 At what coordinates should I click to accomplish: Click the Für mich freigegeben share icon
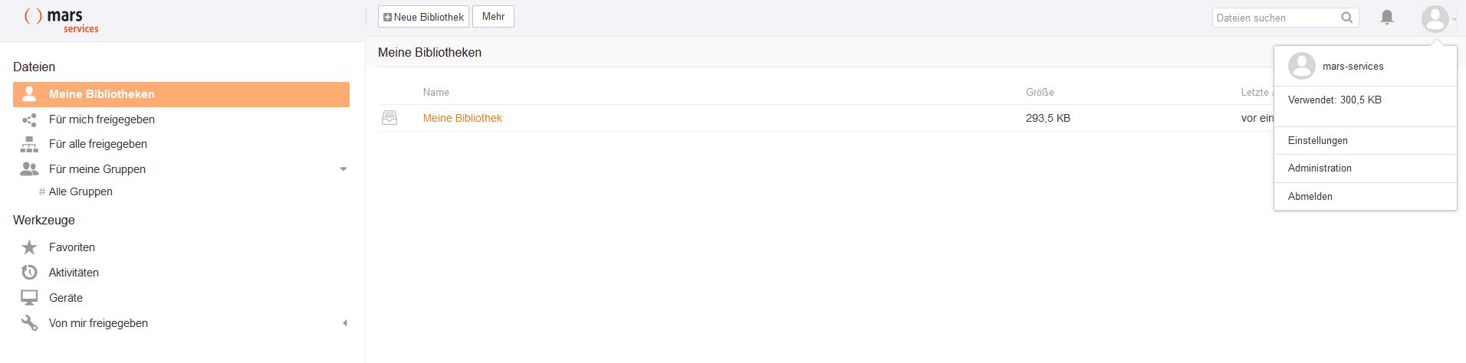click(29, 119)
